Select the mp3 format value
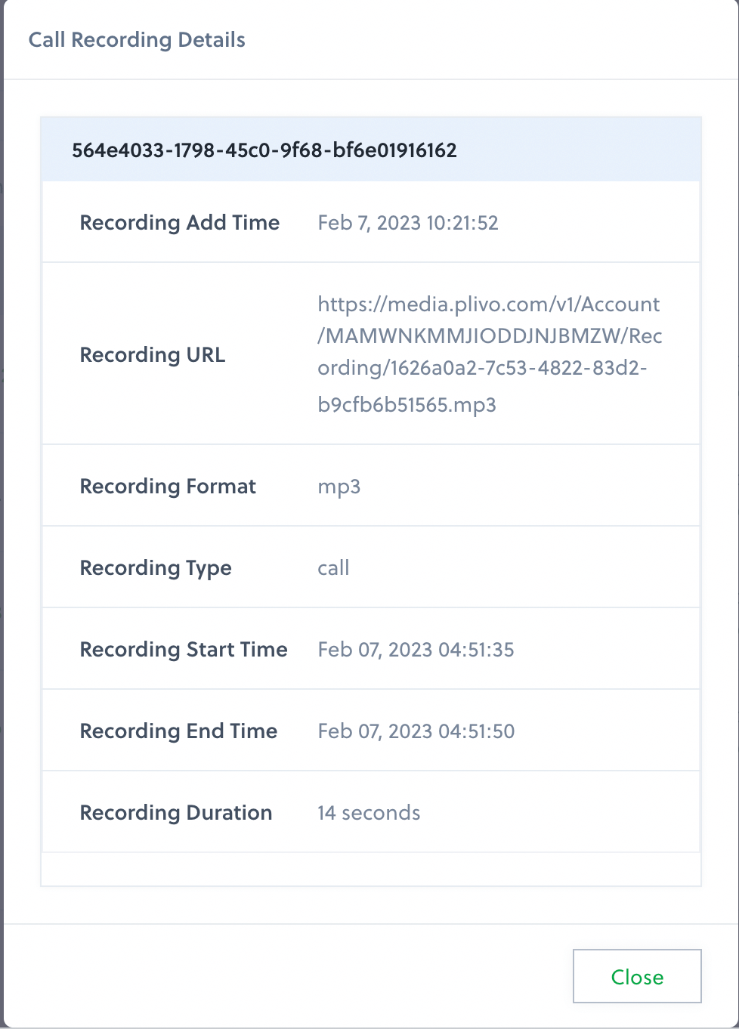The width and height of the screenshot is (739, 1029). (339, 487)
